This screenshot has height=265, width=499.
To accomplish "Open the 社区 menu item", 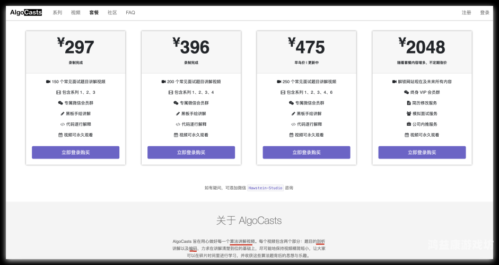I will pos(112,13).
